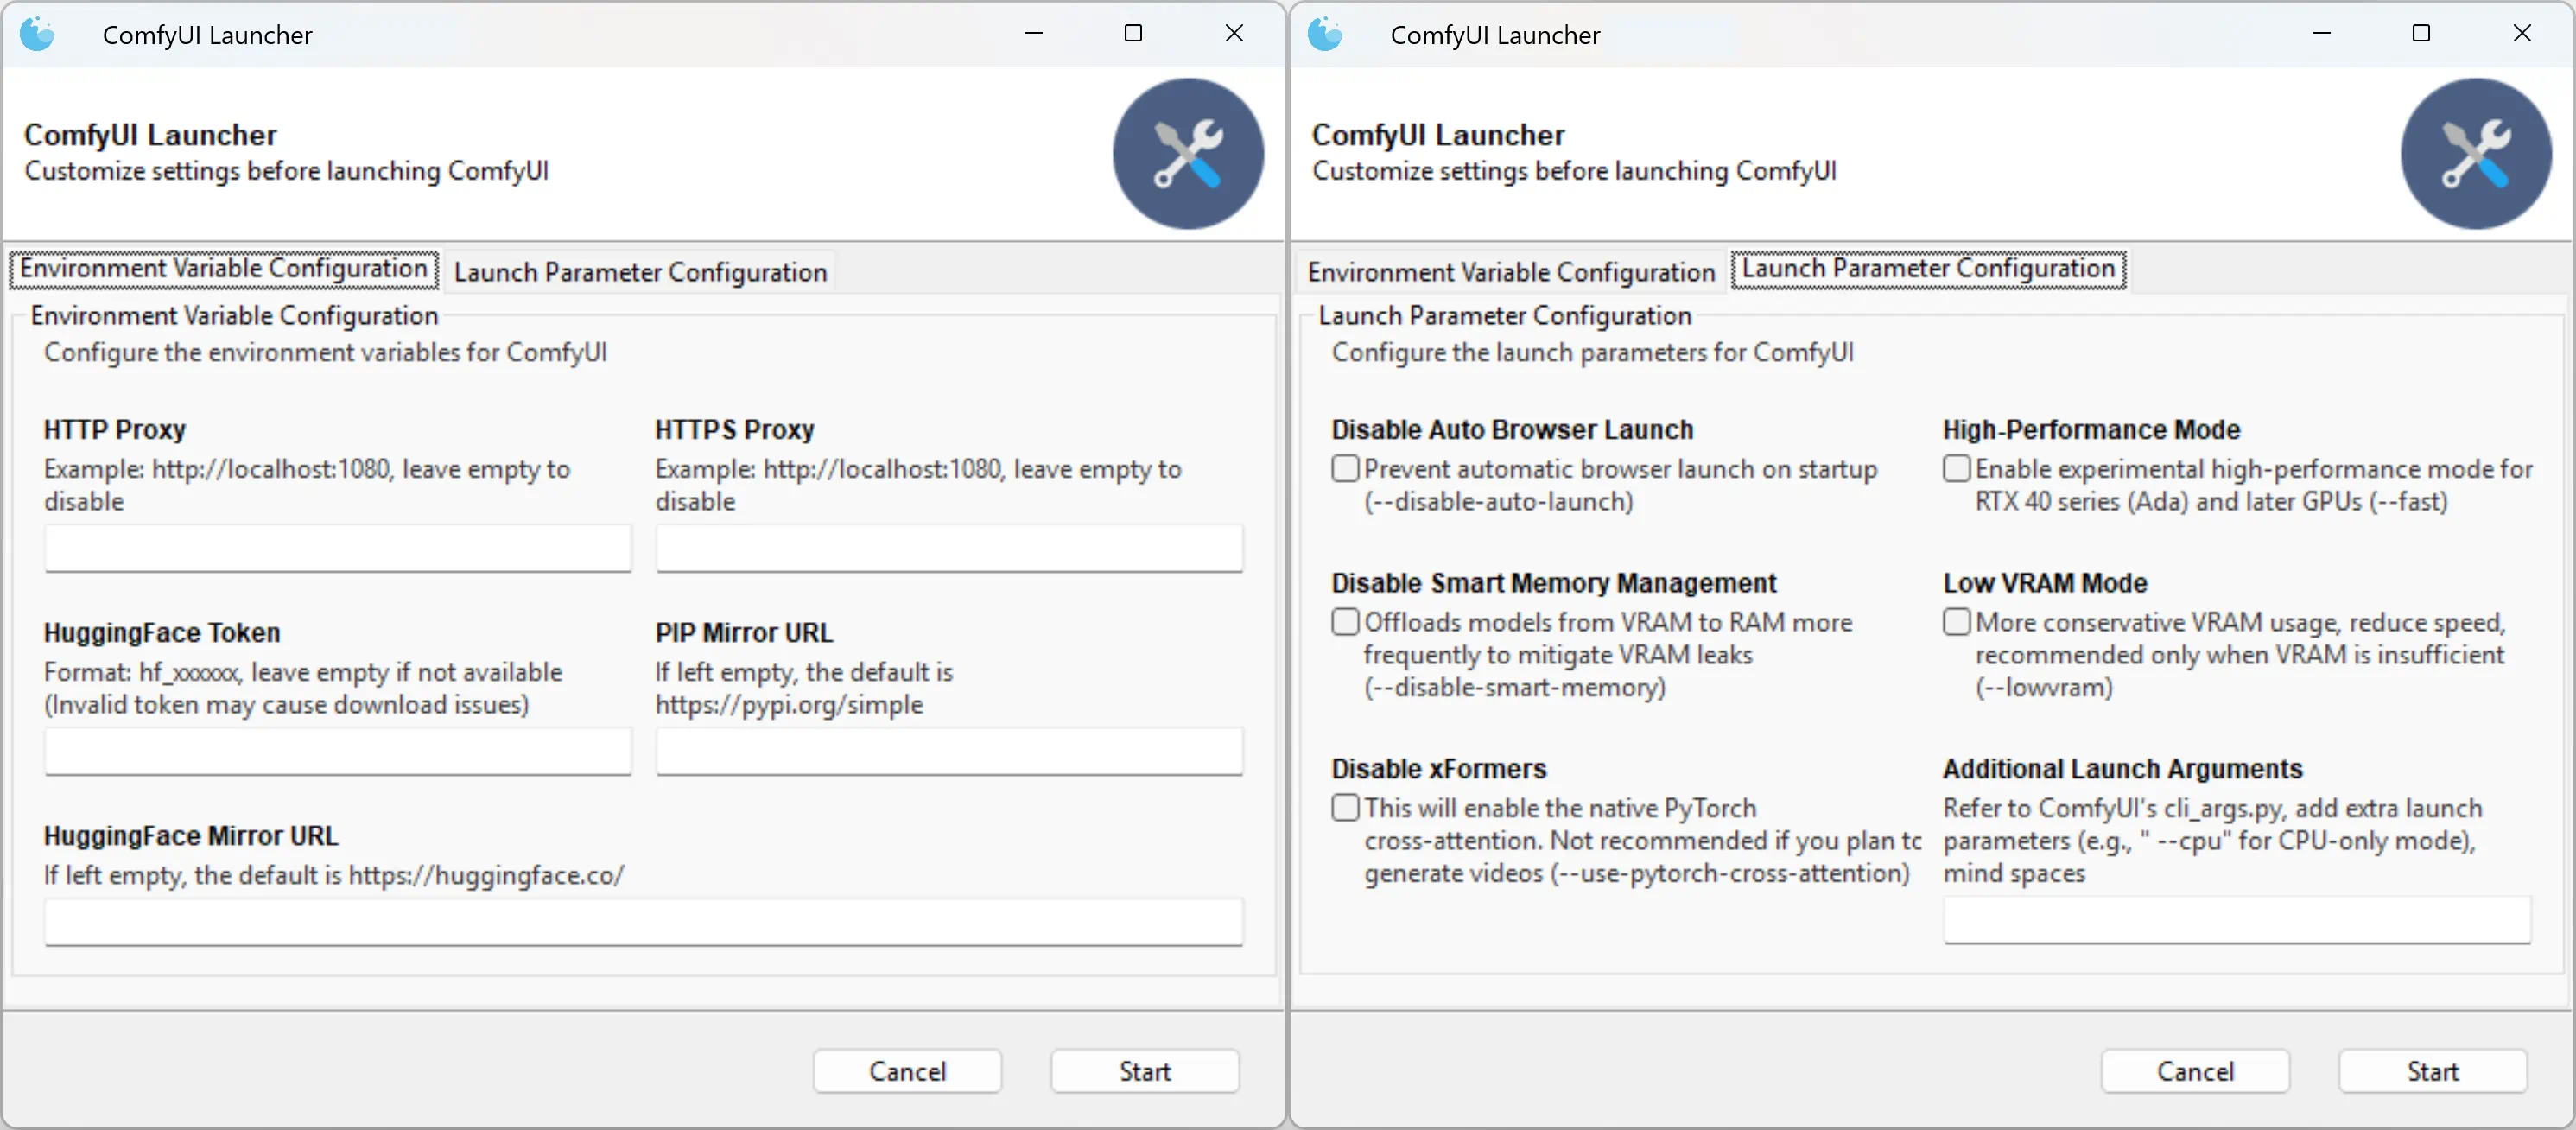This screenshot has height=1130, width=2576.
Task: Minimize the left ComfyUI Launcher window
Action: [x=1034, y=34]
